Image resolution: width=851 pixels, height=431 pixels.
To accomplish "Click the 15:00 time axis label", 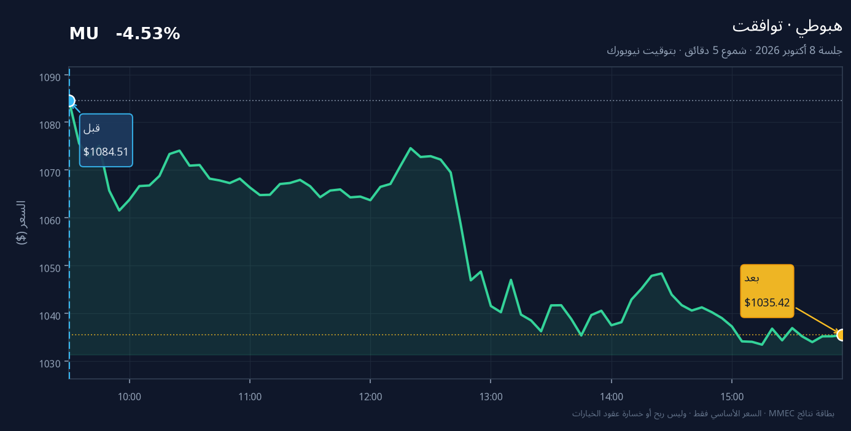I will (732, 397).
